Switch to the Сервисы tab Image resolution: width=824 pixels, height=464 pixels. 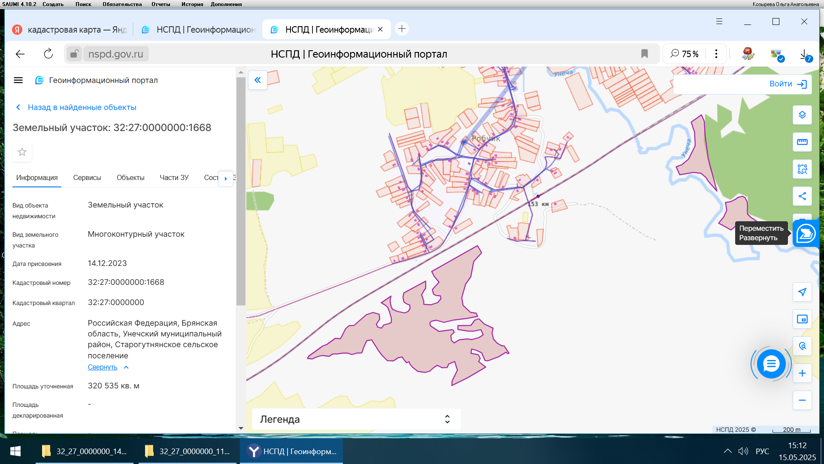(x=87, y=178)
